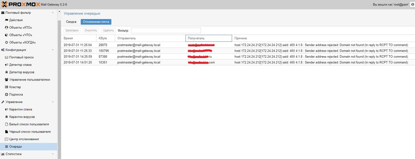
Task: Click the info icon in the top-right corner
Action: [x=412, y=4]
